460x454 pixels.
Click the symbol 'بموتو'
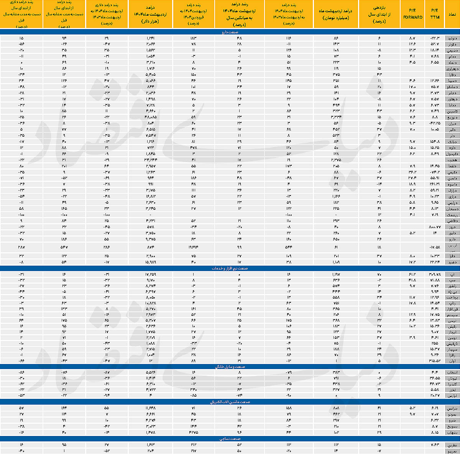pyautogui.click(x=452, y=414)
